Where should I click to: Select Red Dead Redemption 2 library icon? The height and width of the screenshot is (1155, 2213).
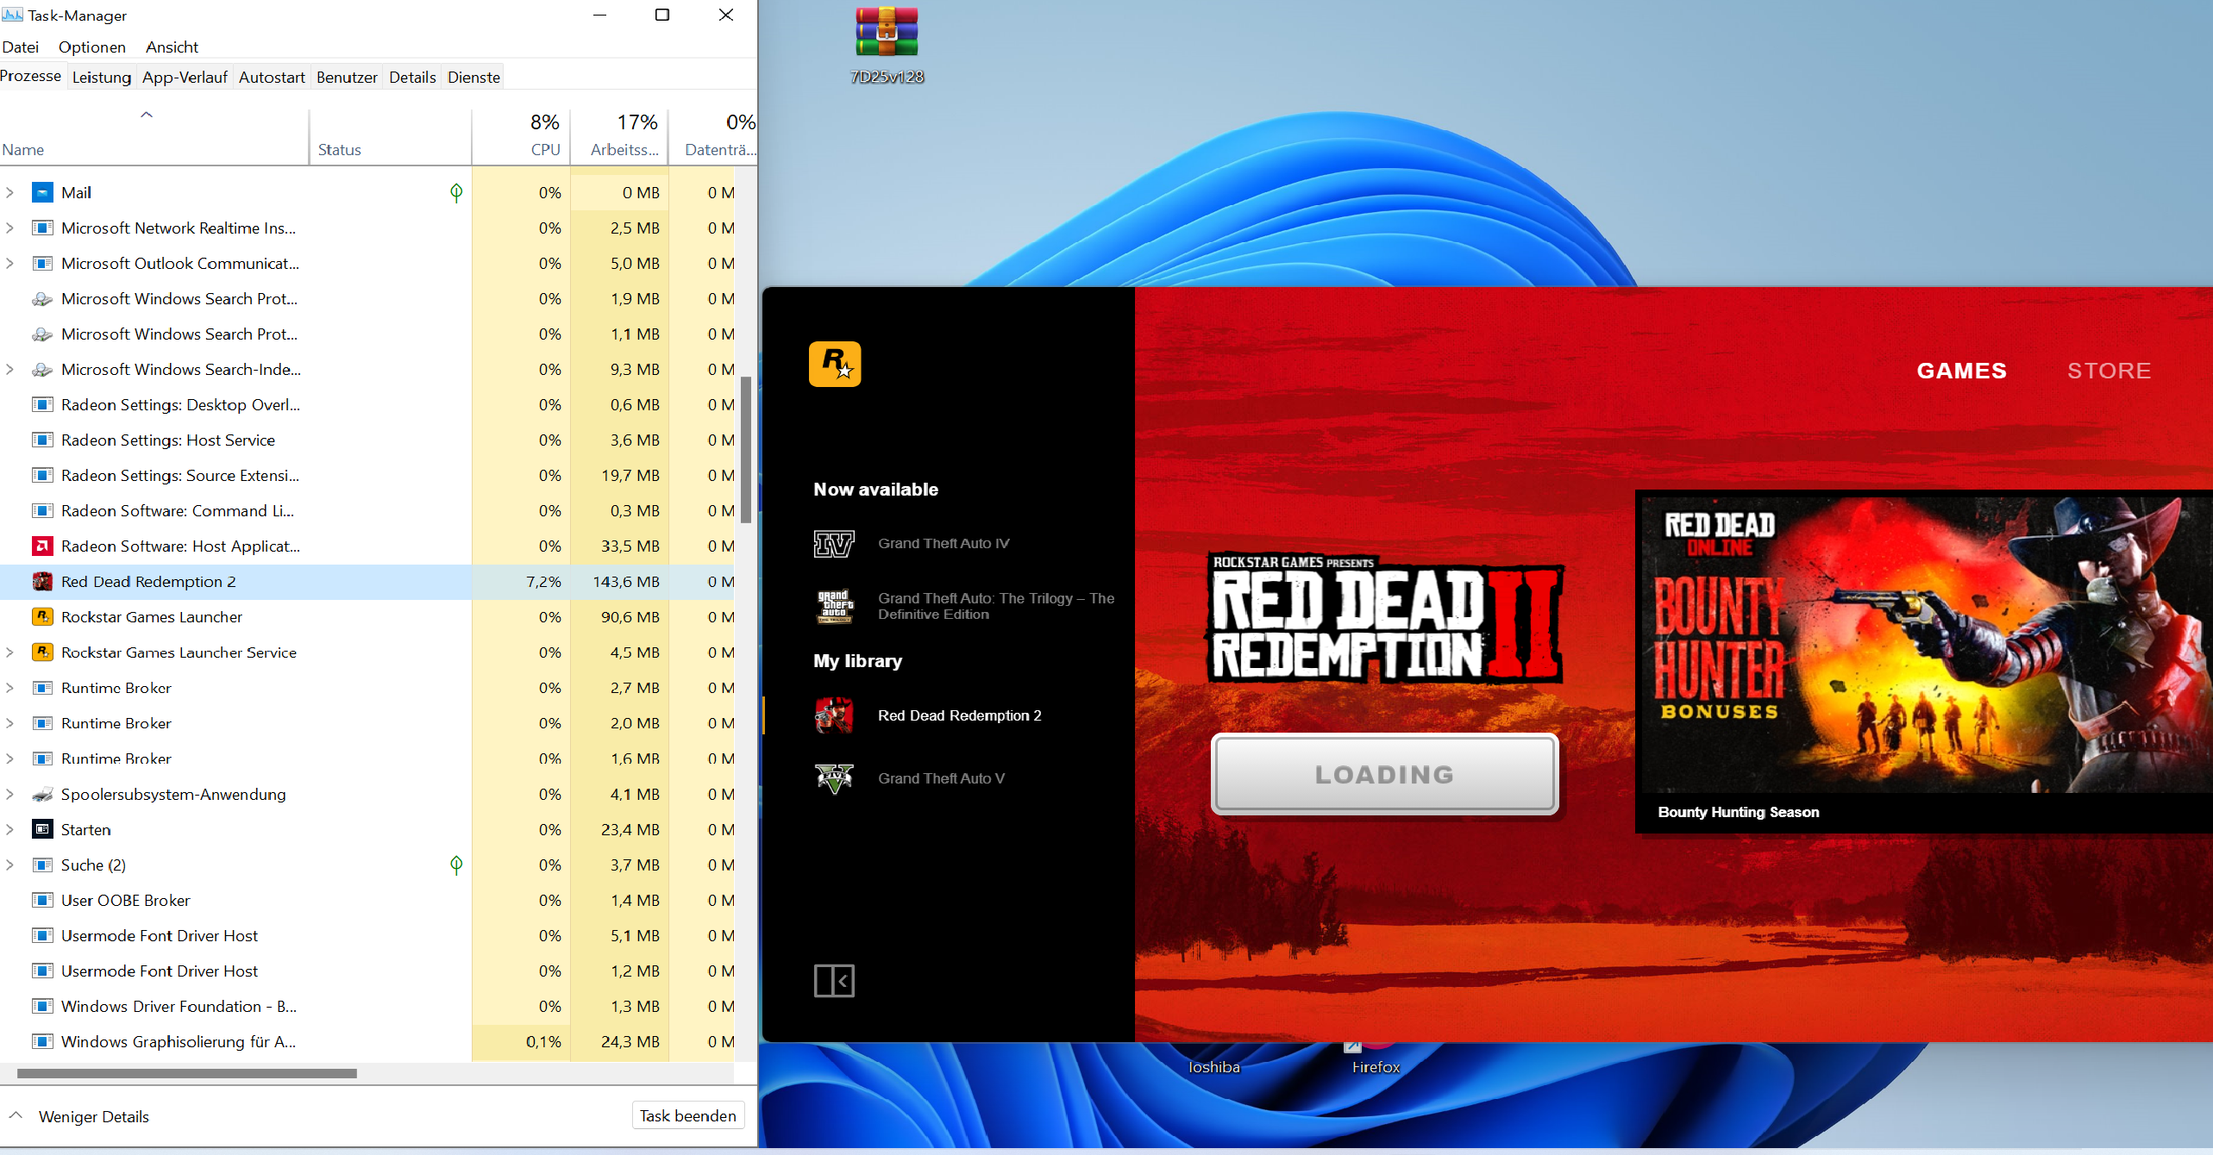834,715
